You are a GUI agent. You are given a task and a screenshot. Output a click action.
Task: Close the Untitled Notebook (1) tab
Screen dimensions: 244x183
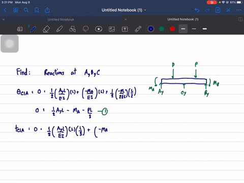(x=126, y=19)
